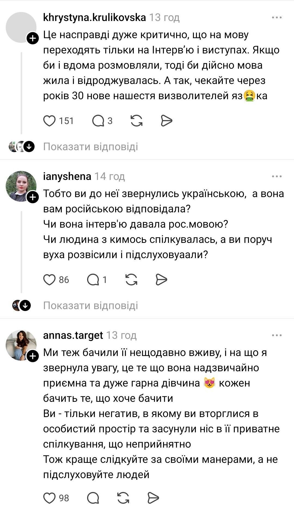Click the follow plus badge on ianyshena's avatar
294x510 pixels.
pyautogui.click(x=33, y=197)
